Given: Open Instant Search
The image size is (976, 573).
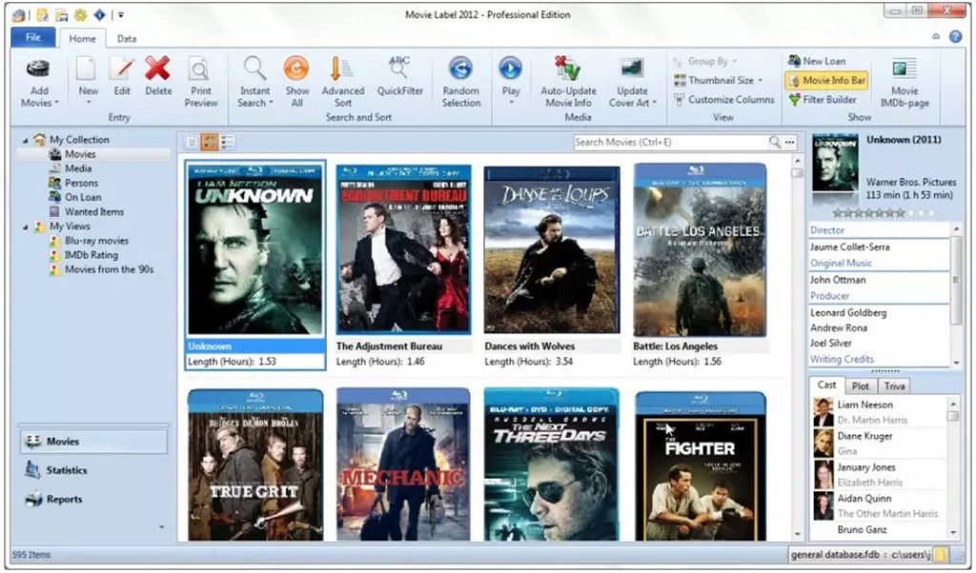Looking at the screenshot, I should 255,82.
